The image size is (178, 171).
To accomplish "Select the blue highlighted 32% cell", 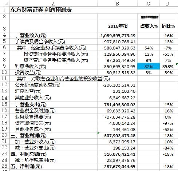I will [149, 66].
